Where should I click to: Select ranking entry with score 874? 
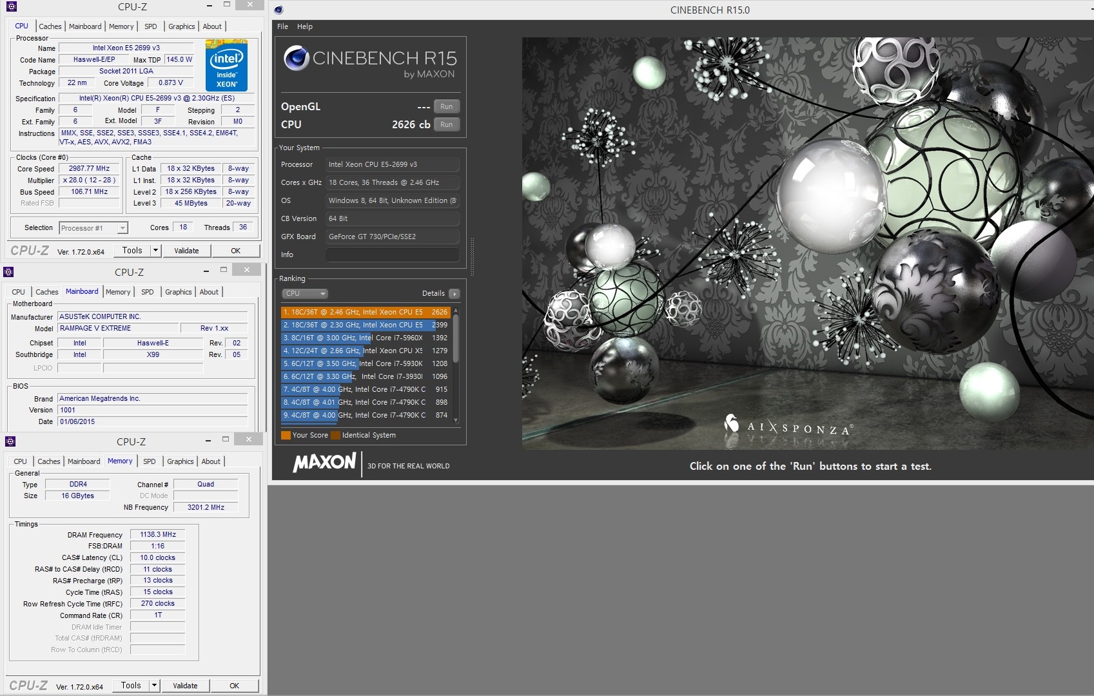(x=366, y=415)
